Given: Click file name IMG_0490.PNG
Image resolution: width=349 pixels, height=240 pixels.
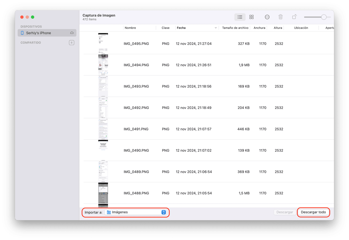Looking at the screenshot, I should point(136,151).
